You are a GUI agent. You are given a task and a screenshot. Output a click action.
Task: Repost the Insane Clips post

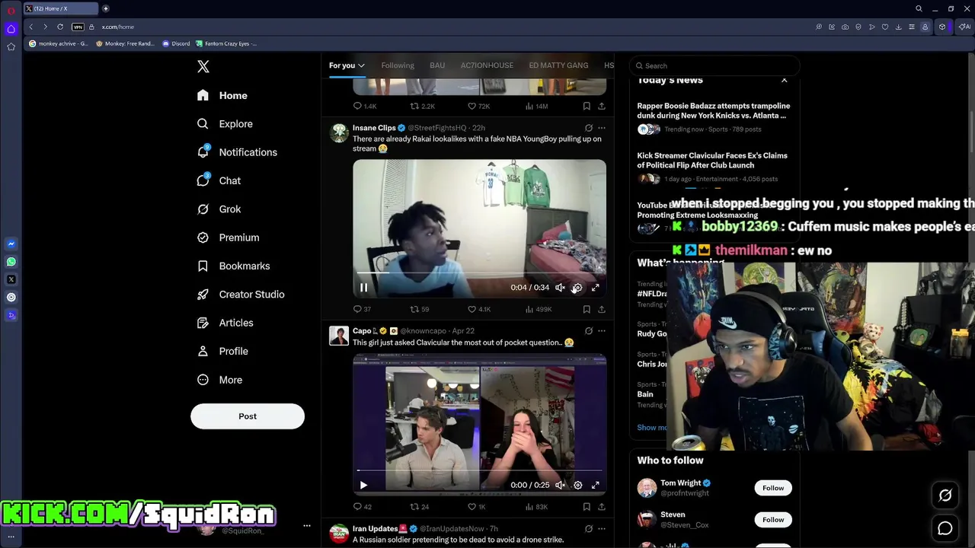420,309
